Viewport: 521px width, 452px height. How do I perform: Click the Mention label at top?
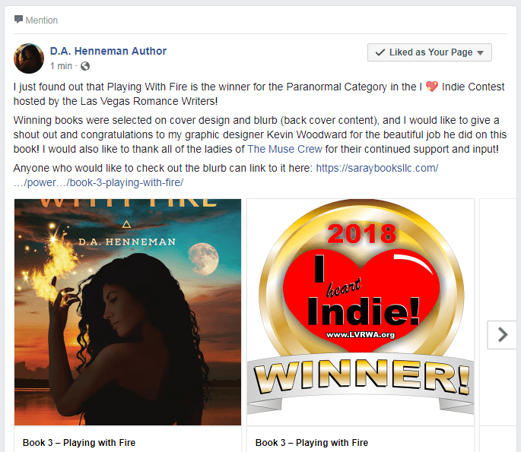(x=42, y=21)
